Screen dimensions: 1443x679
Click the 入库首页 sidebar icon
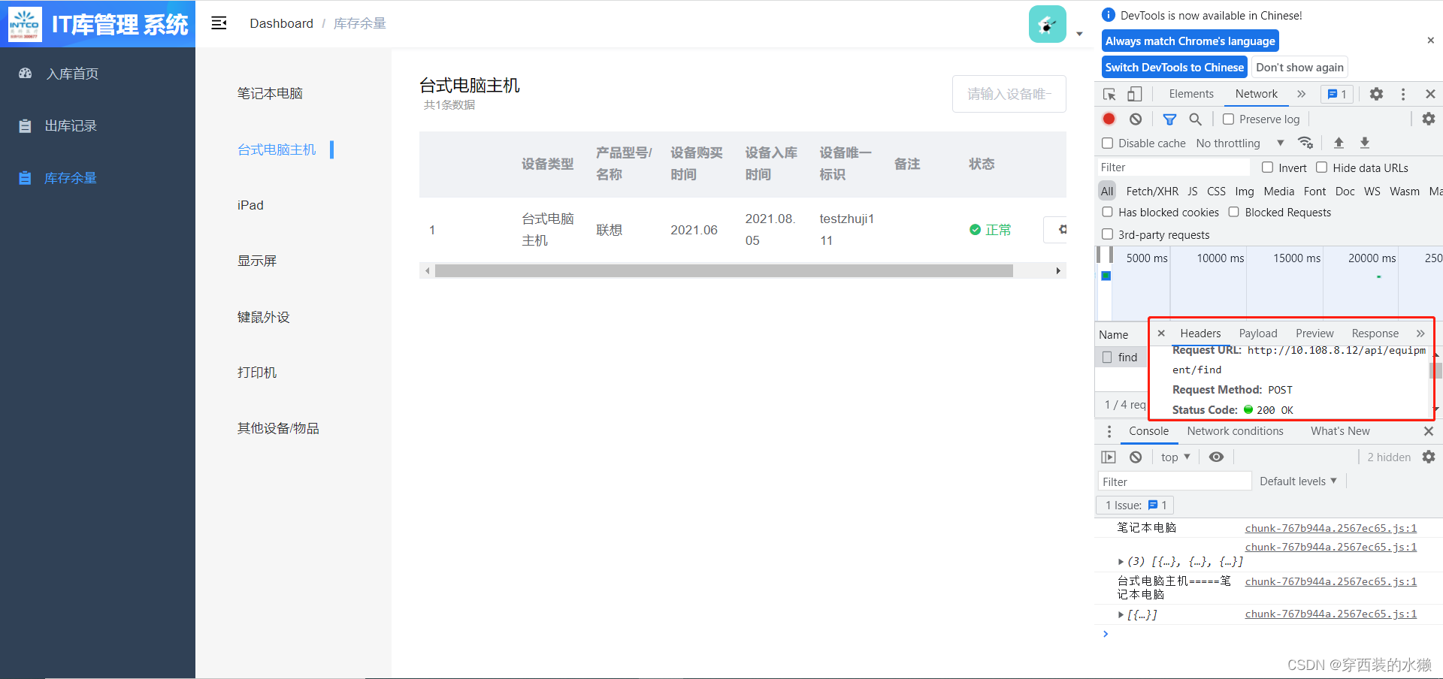point(25,73)
